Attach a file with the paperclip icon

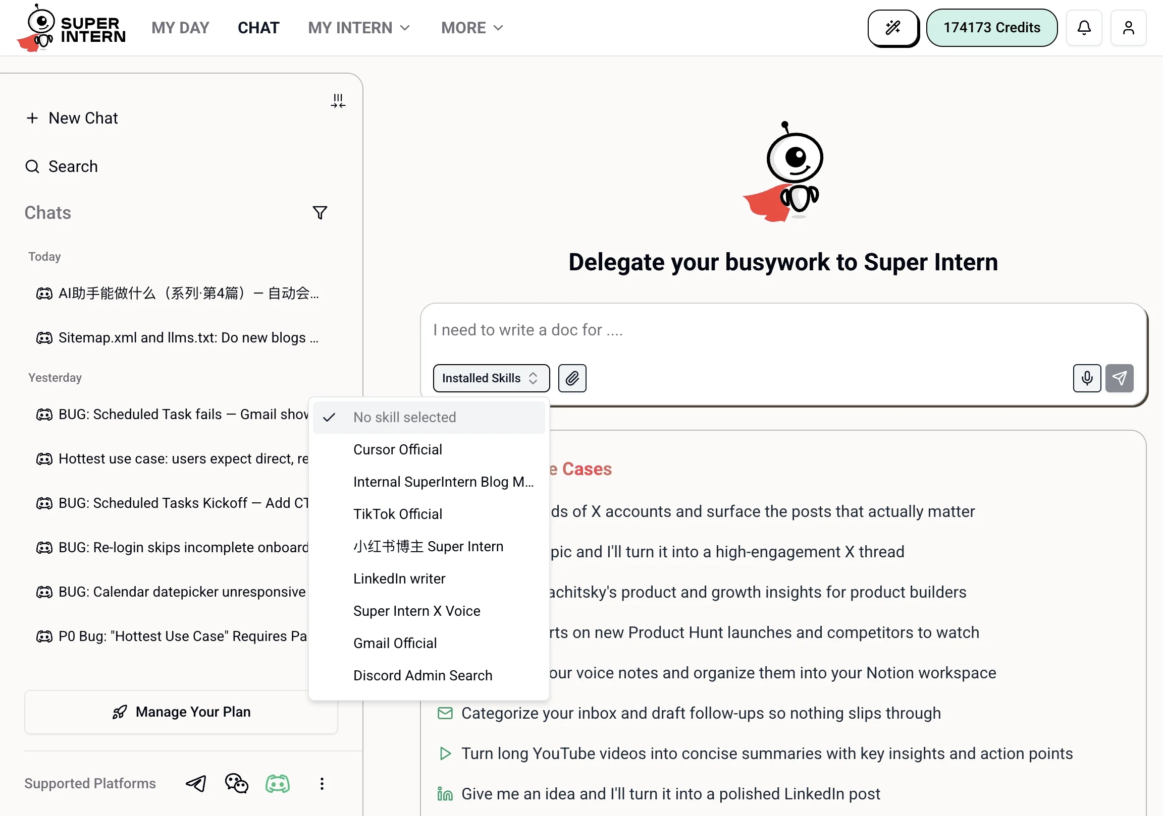pos(572,378)
